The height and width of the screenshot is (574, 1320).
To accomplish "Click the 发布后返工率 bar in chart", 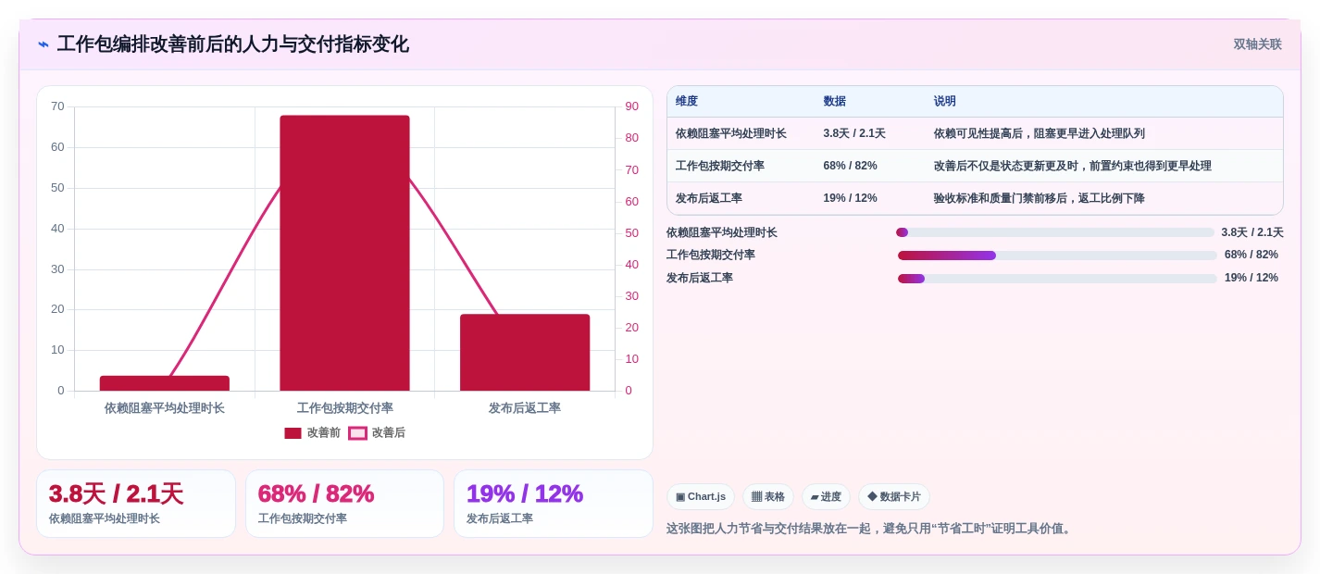I will (x=525, y=353).
